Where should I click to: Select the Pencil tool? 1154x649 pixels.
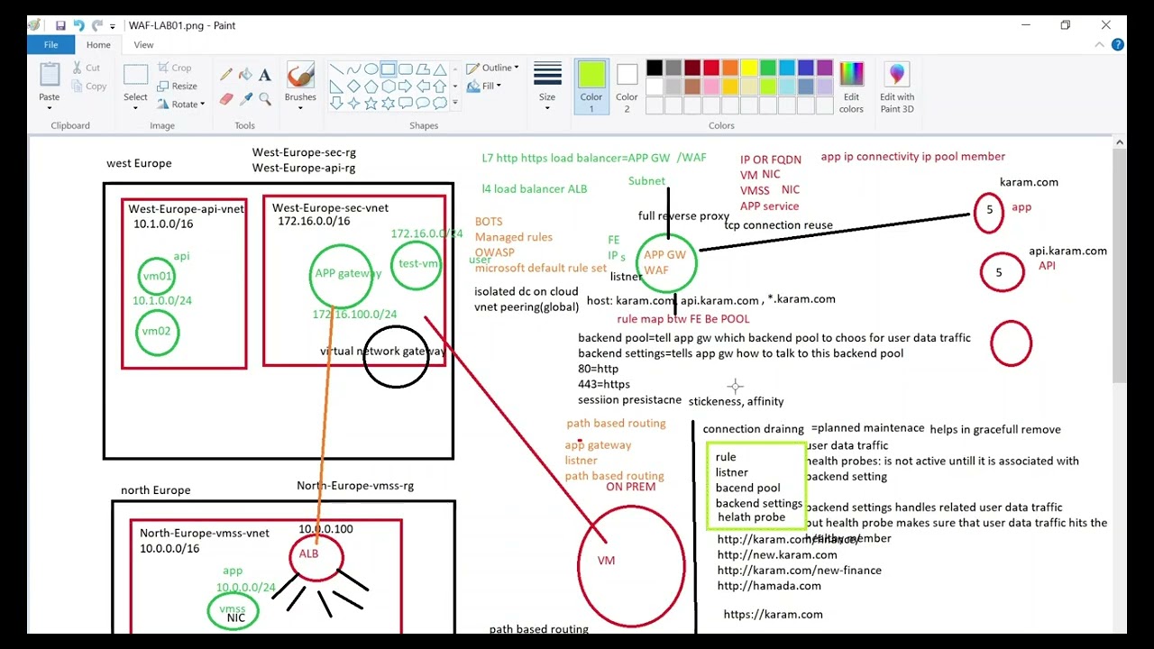225,75
